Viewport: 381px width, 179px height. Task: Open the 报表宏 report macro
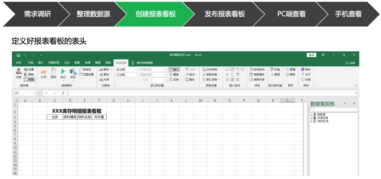coord(85,70)
